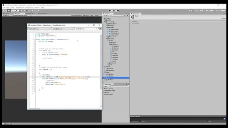Toggle Pivot/Center handle mode button
228x128 pixels.
[28, 11]
